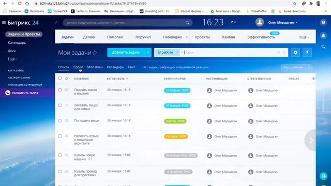The image size is (331, 186).
Task: Switch to the Делаю tab
Action: pyautogui.click(x=89, y=37)
